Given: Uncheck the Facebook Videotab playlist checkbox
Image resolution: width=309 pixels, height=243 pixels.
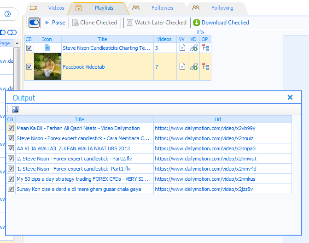Looking at the screenshot, I should [29, 67].
